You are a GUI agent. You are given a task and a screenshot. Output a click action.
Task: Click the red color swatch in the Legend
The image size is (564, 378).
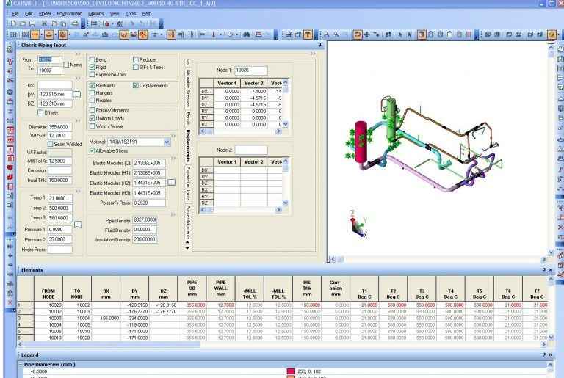tap(301, 372)
